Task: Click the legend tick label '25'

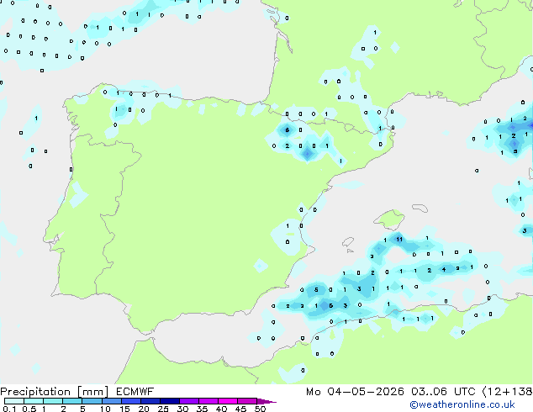Action: [x=163, y=409]
